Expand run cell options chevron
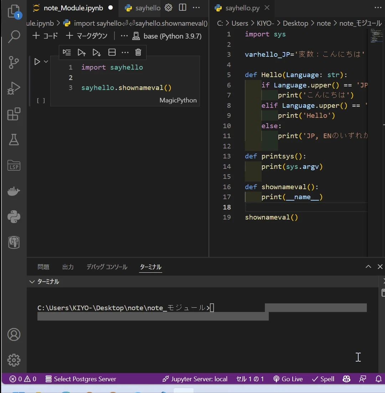 click(46, 61)
